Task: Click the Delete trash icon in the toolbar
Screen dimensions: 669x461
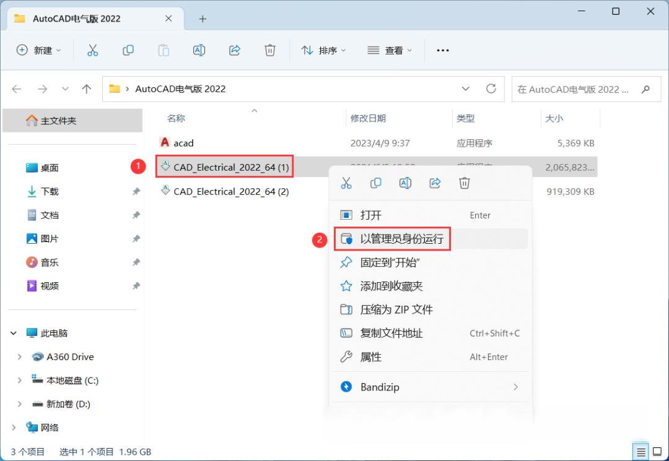Action: coord(270,50)
